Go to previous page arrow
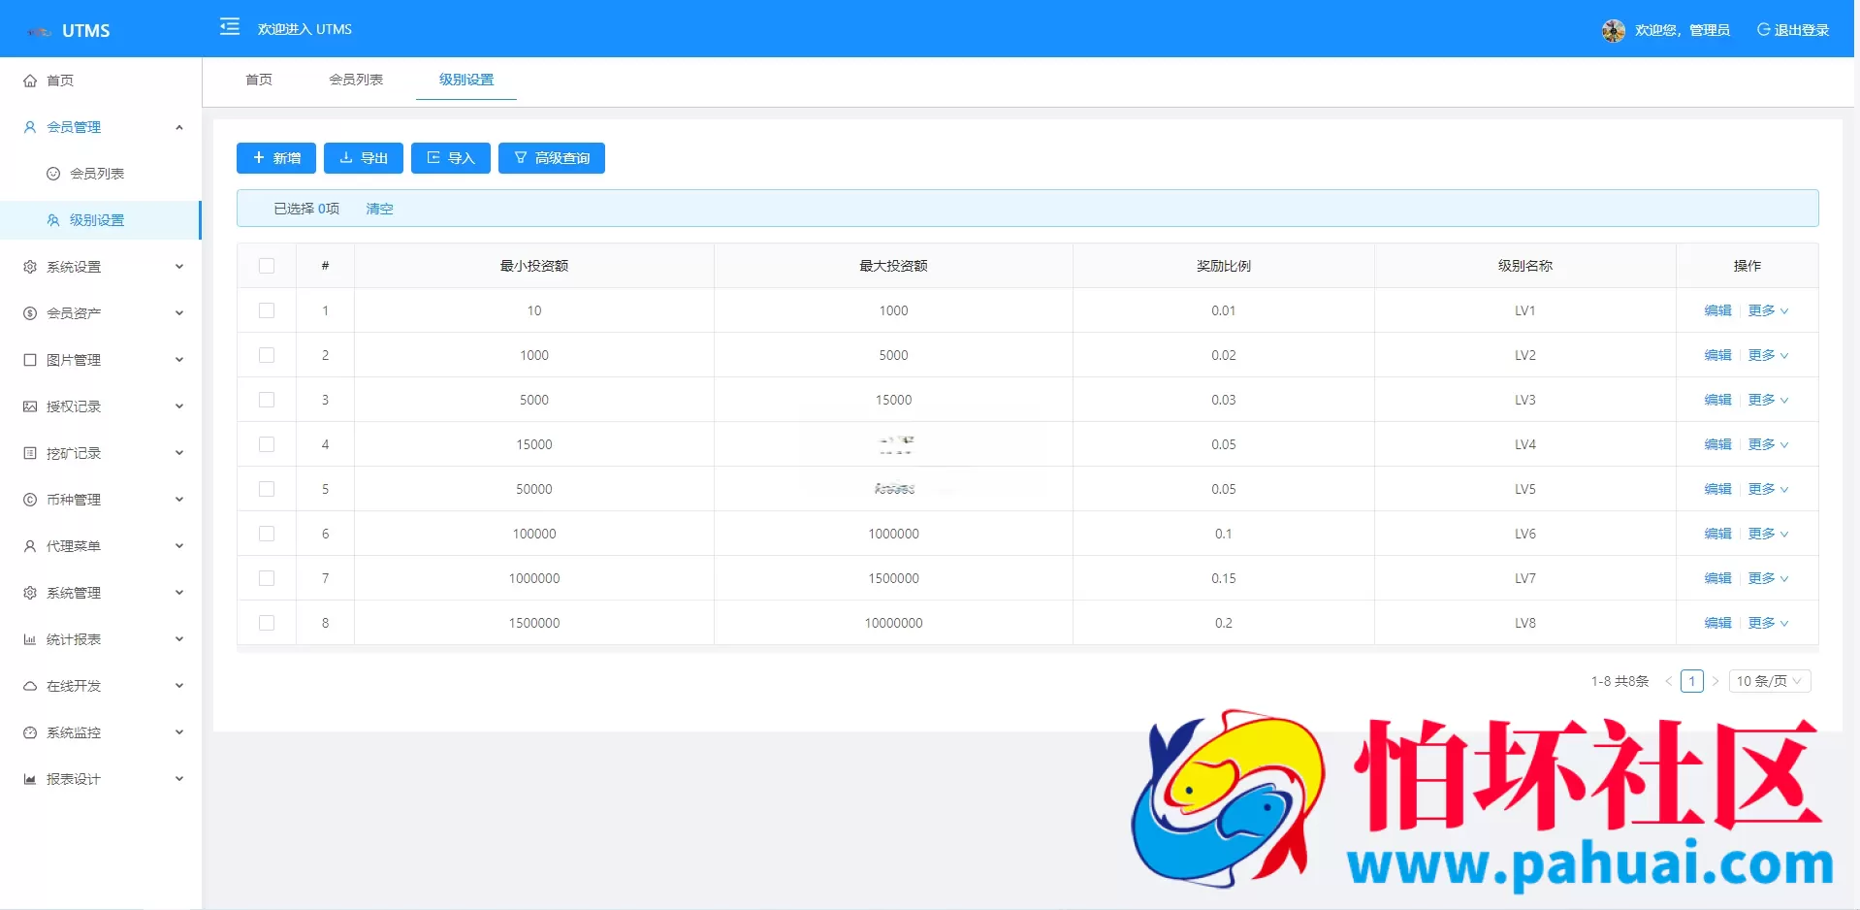Screen dimensions: 1860x910 click(x=1668, y=681)
